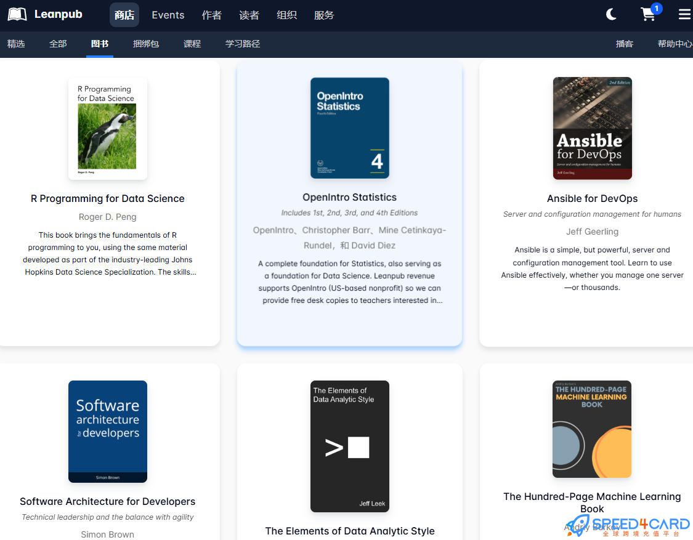Select the 图书 books tab
The height and width of the screenshot is (540, 693).
pyautogui.click(x=99, y=44)
